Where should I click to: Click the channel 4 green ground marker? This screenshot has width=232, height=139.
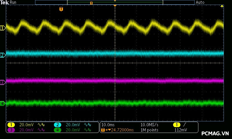(3, 103)
